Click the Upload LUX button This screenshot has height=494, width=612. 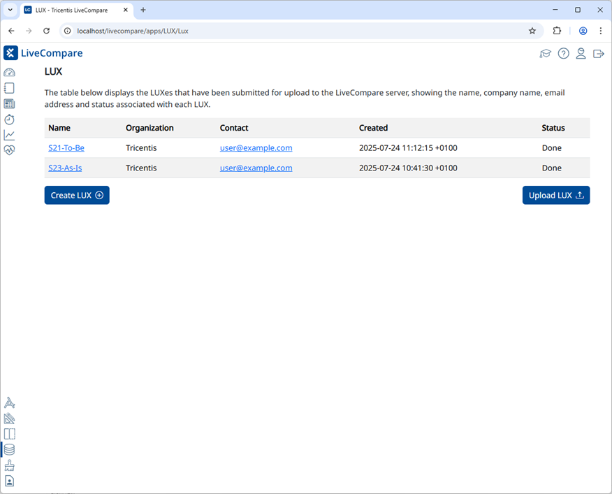556,195
